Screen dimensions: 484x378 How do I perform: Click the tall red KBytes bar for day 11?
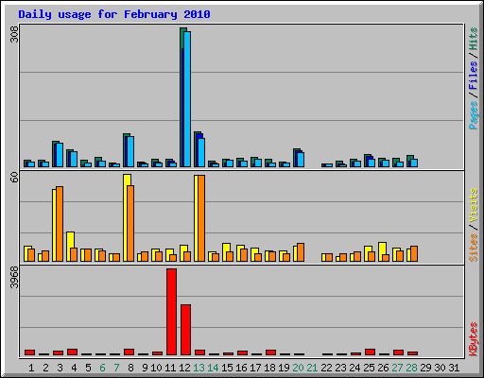pos(171,312)
